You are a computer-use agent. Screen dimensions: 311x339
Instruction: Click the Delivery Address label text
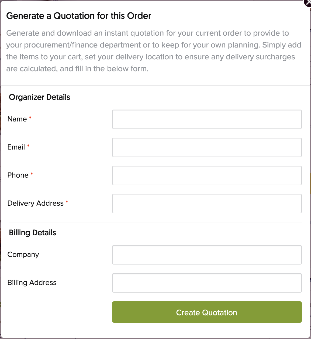tap(36, 203)
